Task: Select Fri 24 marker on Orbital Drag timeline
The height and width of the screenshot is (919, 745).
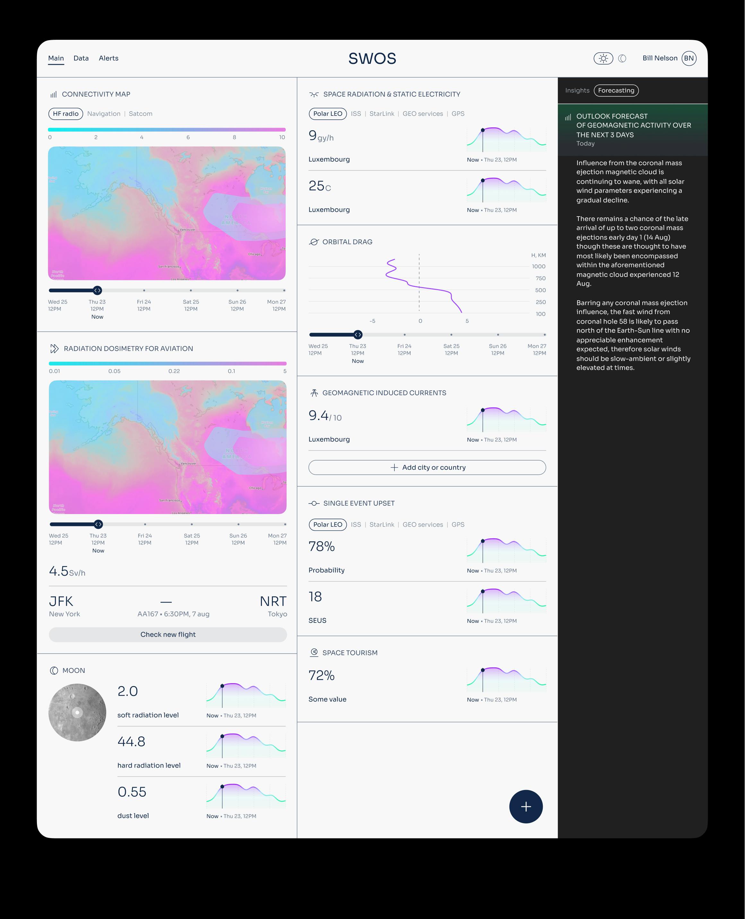Action: (404, 335)
